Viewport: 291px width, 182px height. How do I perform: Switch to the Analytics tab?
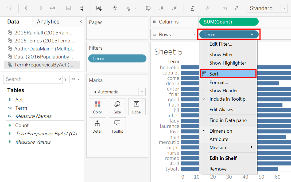48,22
